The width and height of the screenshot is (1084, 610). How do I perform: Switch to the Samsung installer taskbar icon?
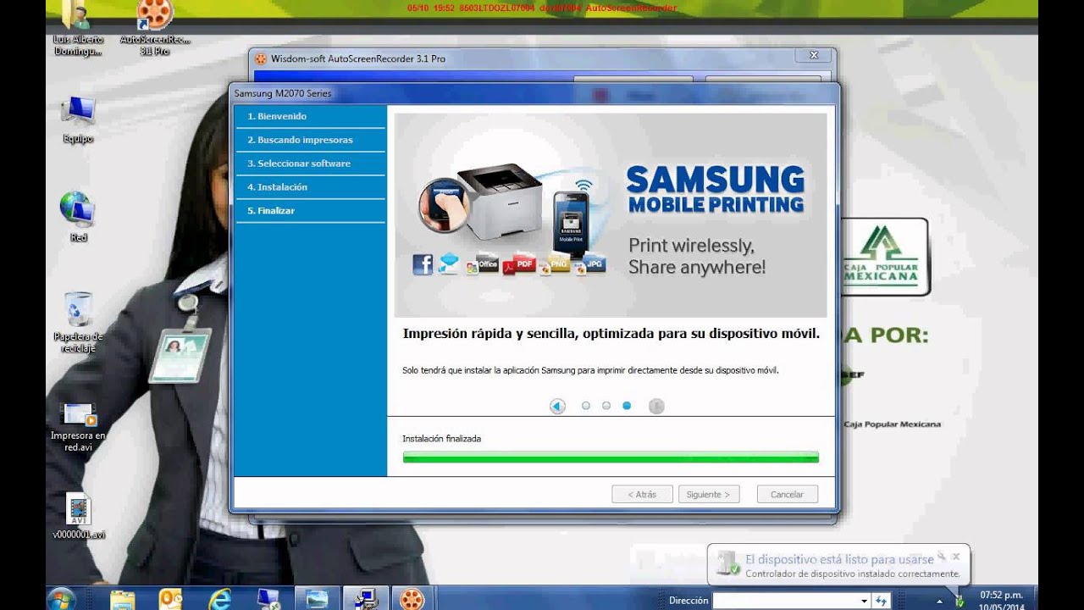coord(366,599)
